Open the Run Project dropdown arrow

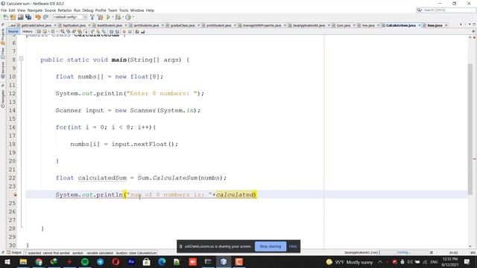point(113,17)
